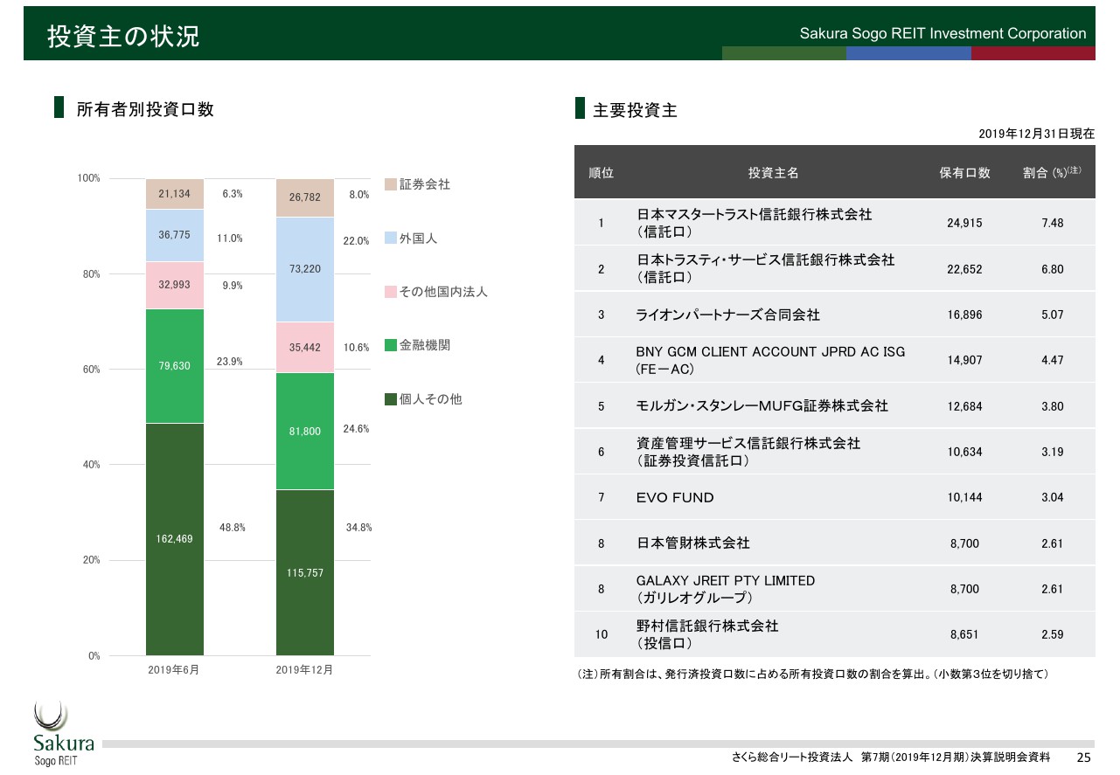Click the 順位 column header

[602, 173]
